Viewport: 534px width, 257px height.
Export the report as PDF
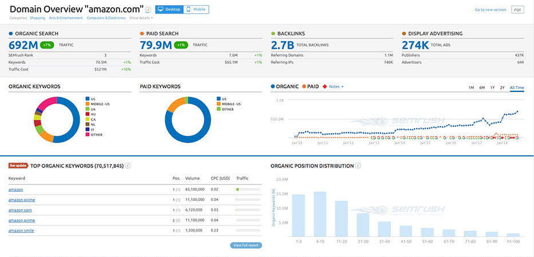517,10
